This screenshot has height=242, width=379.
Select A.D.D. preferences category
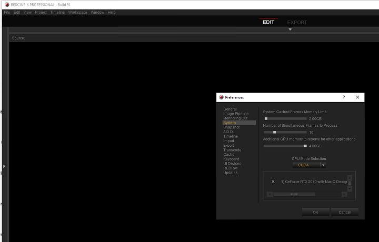(x=228, y=132)
